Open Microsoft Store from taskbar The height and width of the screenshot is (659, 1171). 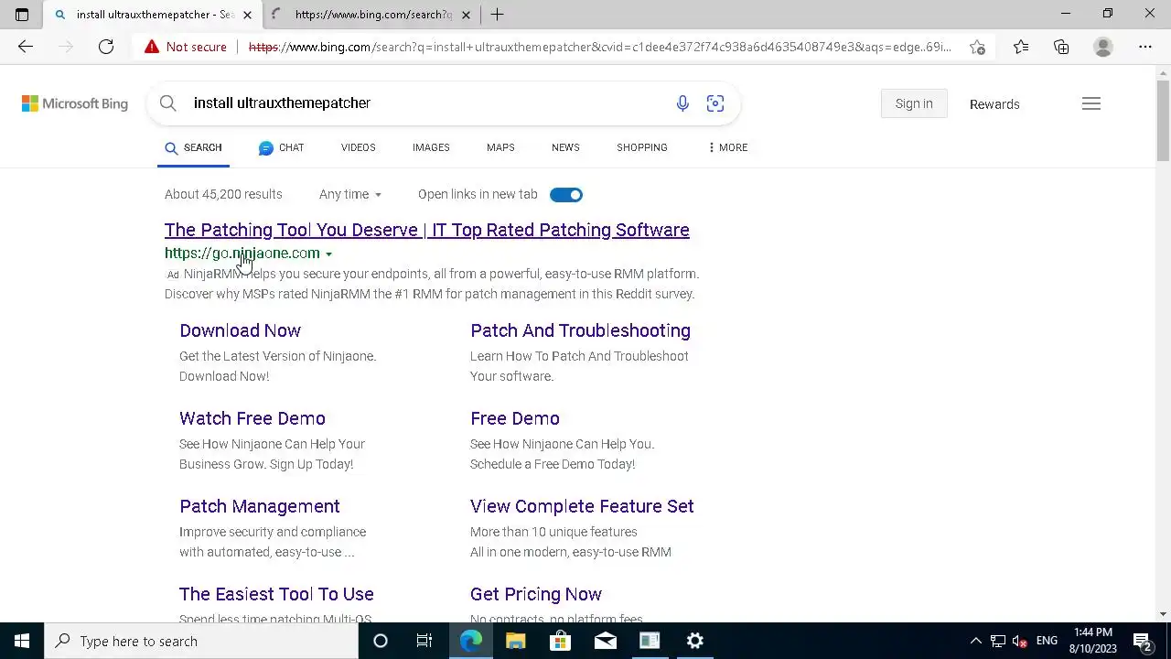tap(560, 641)
